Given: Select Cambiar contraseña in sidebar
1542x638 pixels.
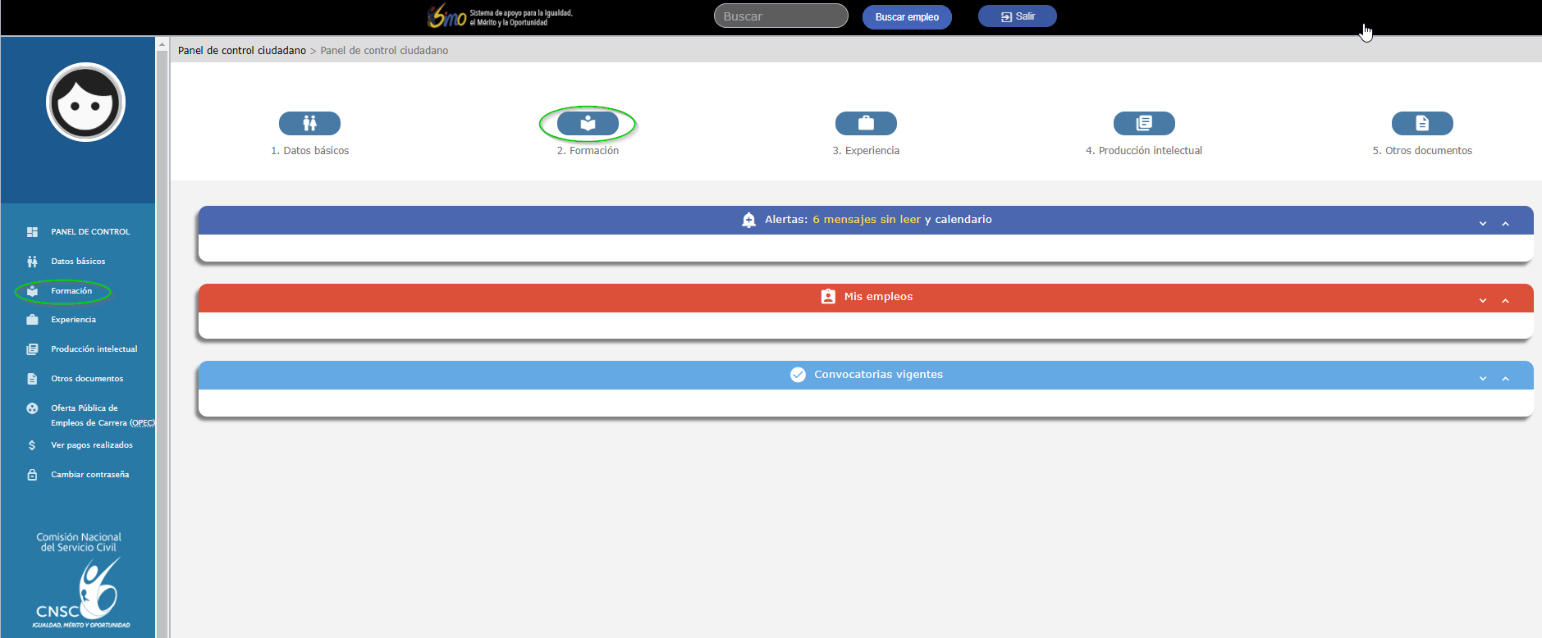Looking at the screenshot, I should pyautogui.click(x=89, y=475).
